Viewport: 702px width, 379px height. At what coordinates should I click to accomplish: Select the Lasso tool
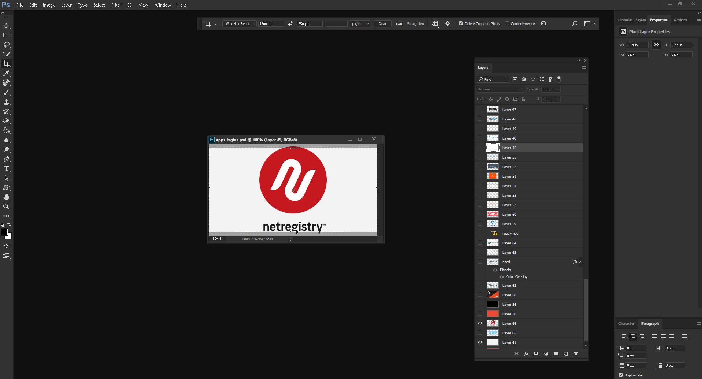pos(6,45)
